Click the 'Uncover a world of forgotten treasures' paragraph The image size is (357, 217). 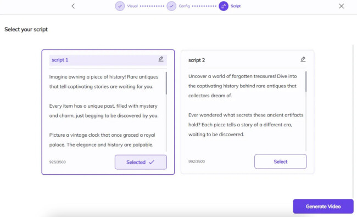(x=242, y=86)
